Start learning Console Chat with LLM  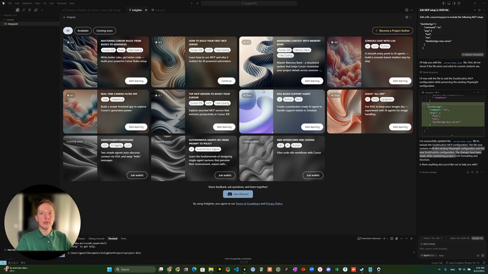coord(400,81)
